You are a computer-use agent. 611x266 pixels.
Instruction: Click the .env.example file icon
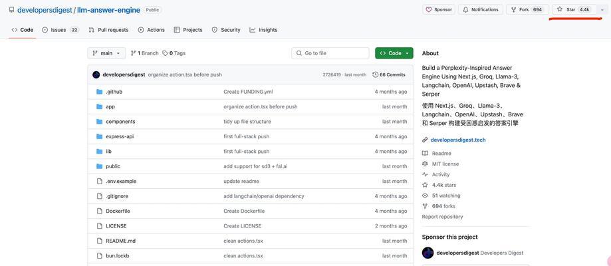[x=99, y=181]
